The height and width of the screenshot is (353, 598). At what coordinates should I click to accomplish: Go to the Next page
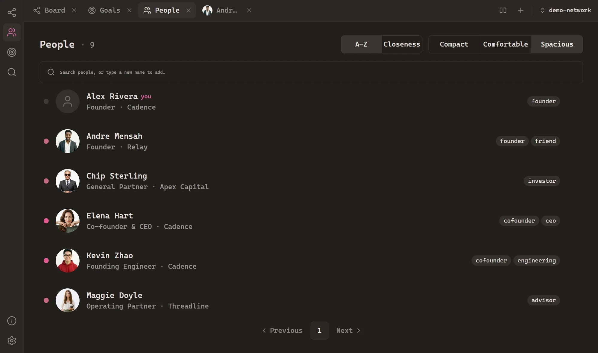click(x=348, y=331)
